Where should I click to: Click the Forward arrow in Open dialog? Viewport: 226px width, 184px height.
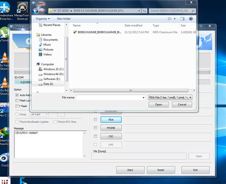[x=42, y=11]
